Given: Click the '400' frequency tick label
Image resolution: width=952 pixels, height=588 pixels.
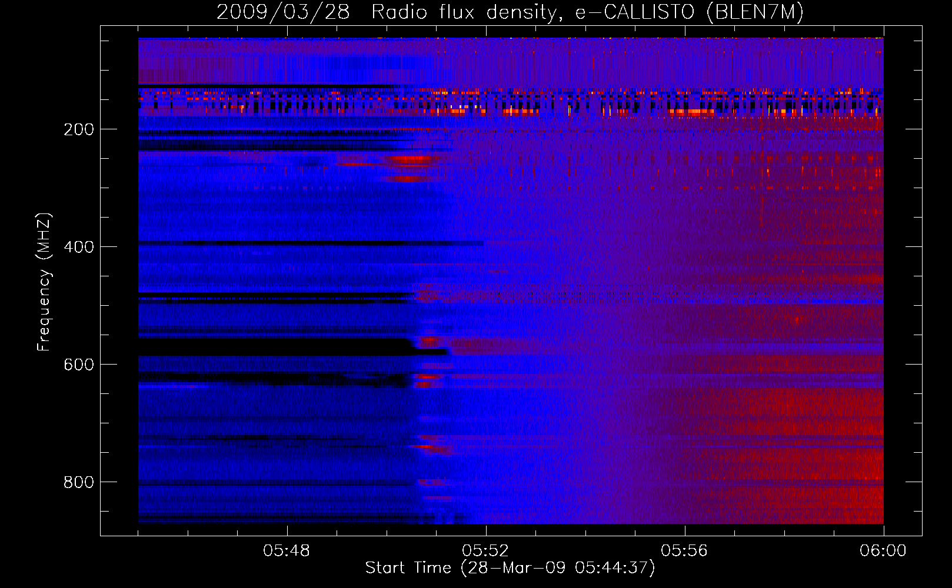Looking at the screenshot, I should 79,248.
